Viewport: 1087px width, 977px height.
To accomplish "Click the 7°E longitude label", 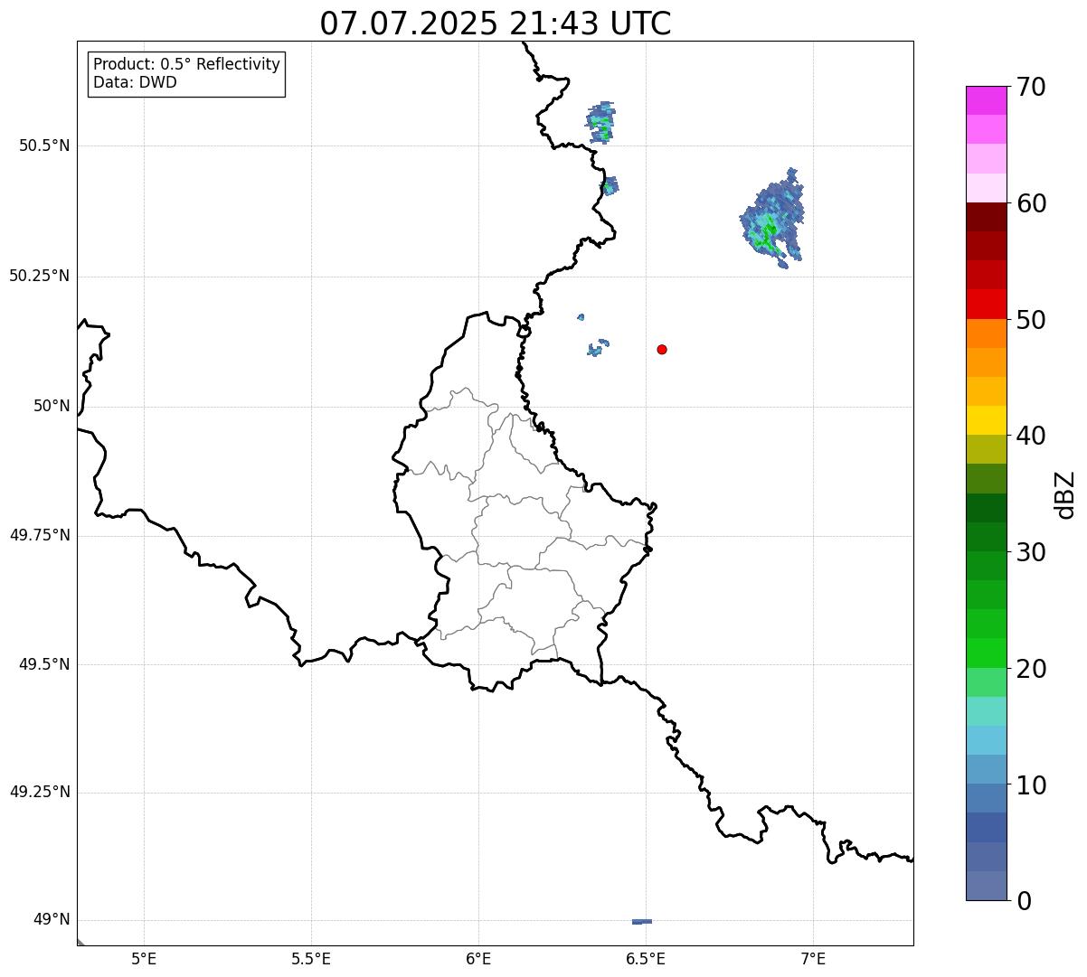I will click(x=813, y=959).
